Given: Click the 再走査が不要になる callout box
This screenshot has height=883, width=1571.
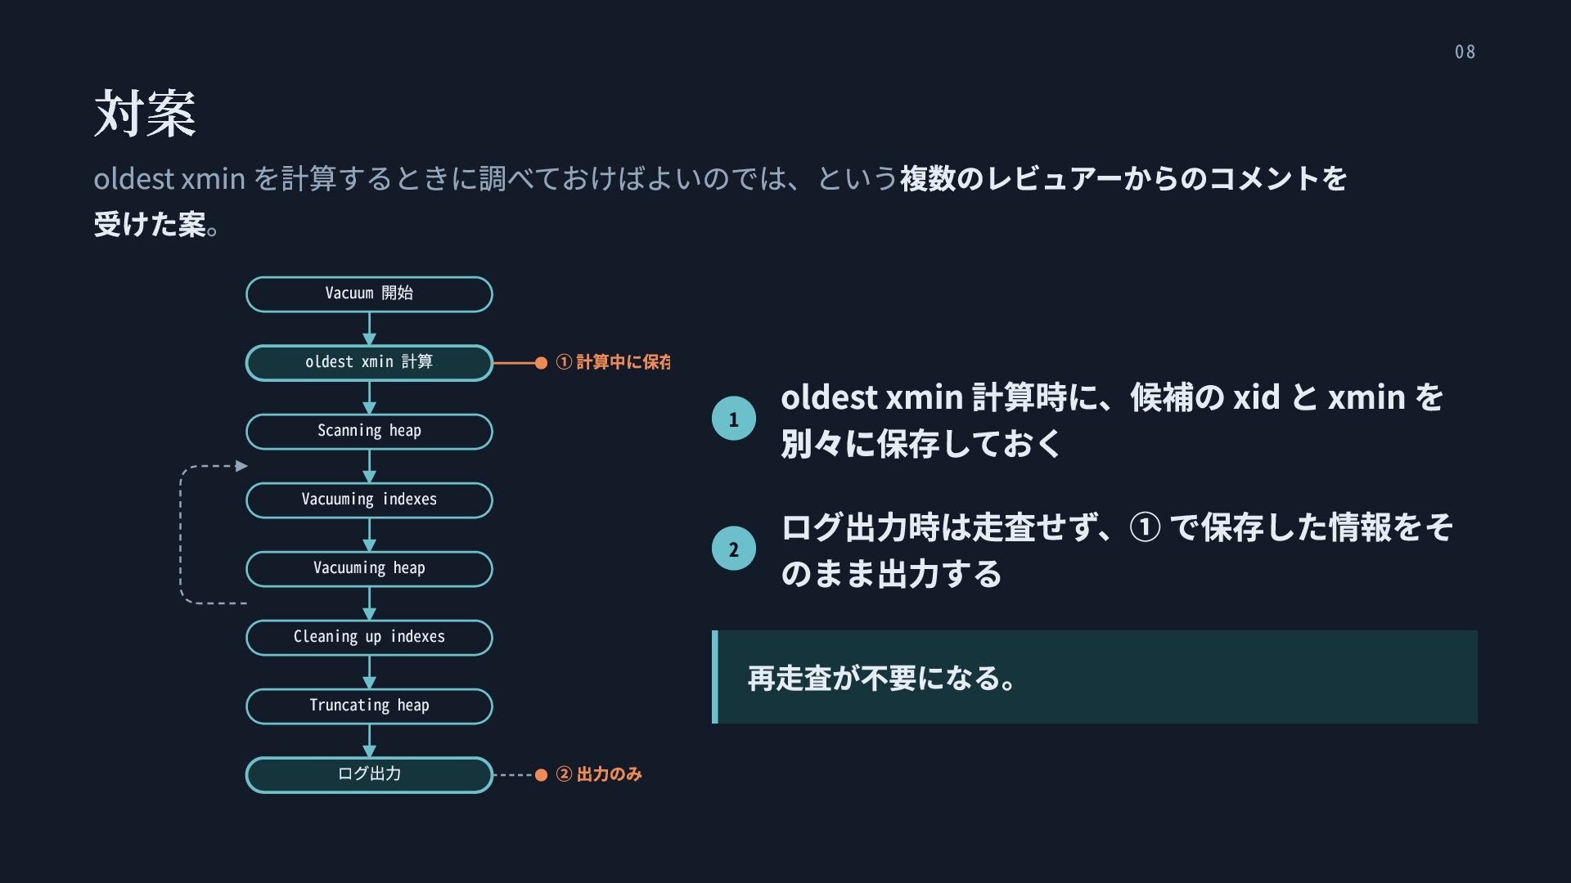Looking at the screenshot, I should pyautogui.click(x=1095, y=677).
